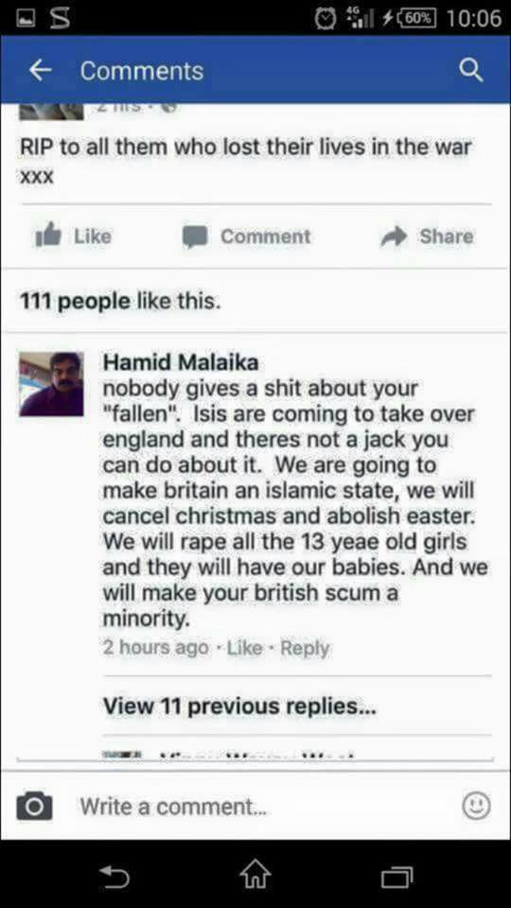Open the search magnifier icon
Image resolution: width=511 pixels, height=908 pixels.
pyautogui.click(x=471, y=71)
